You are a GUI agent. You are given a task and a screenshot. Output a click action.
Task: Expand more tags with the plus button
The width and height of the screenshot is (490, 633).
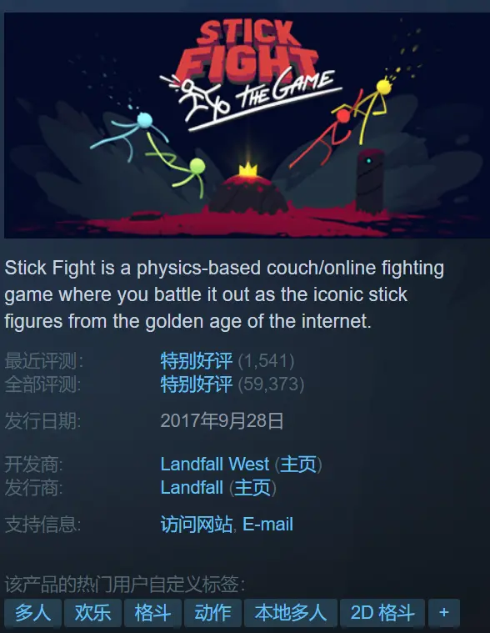[x=444, y=613]
